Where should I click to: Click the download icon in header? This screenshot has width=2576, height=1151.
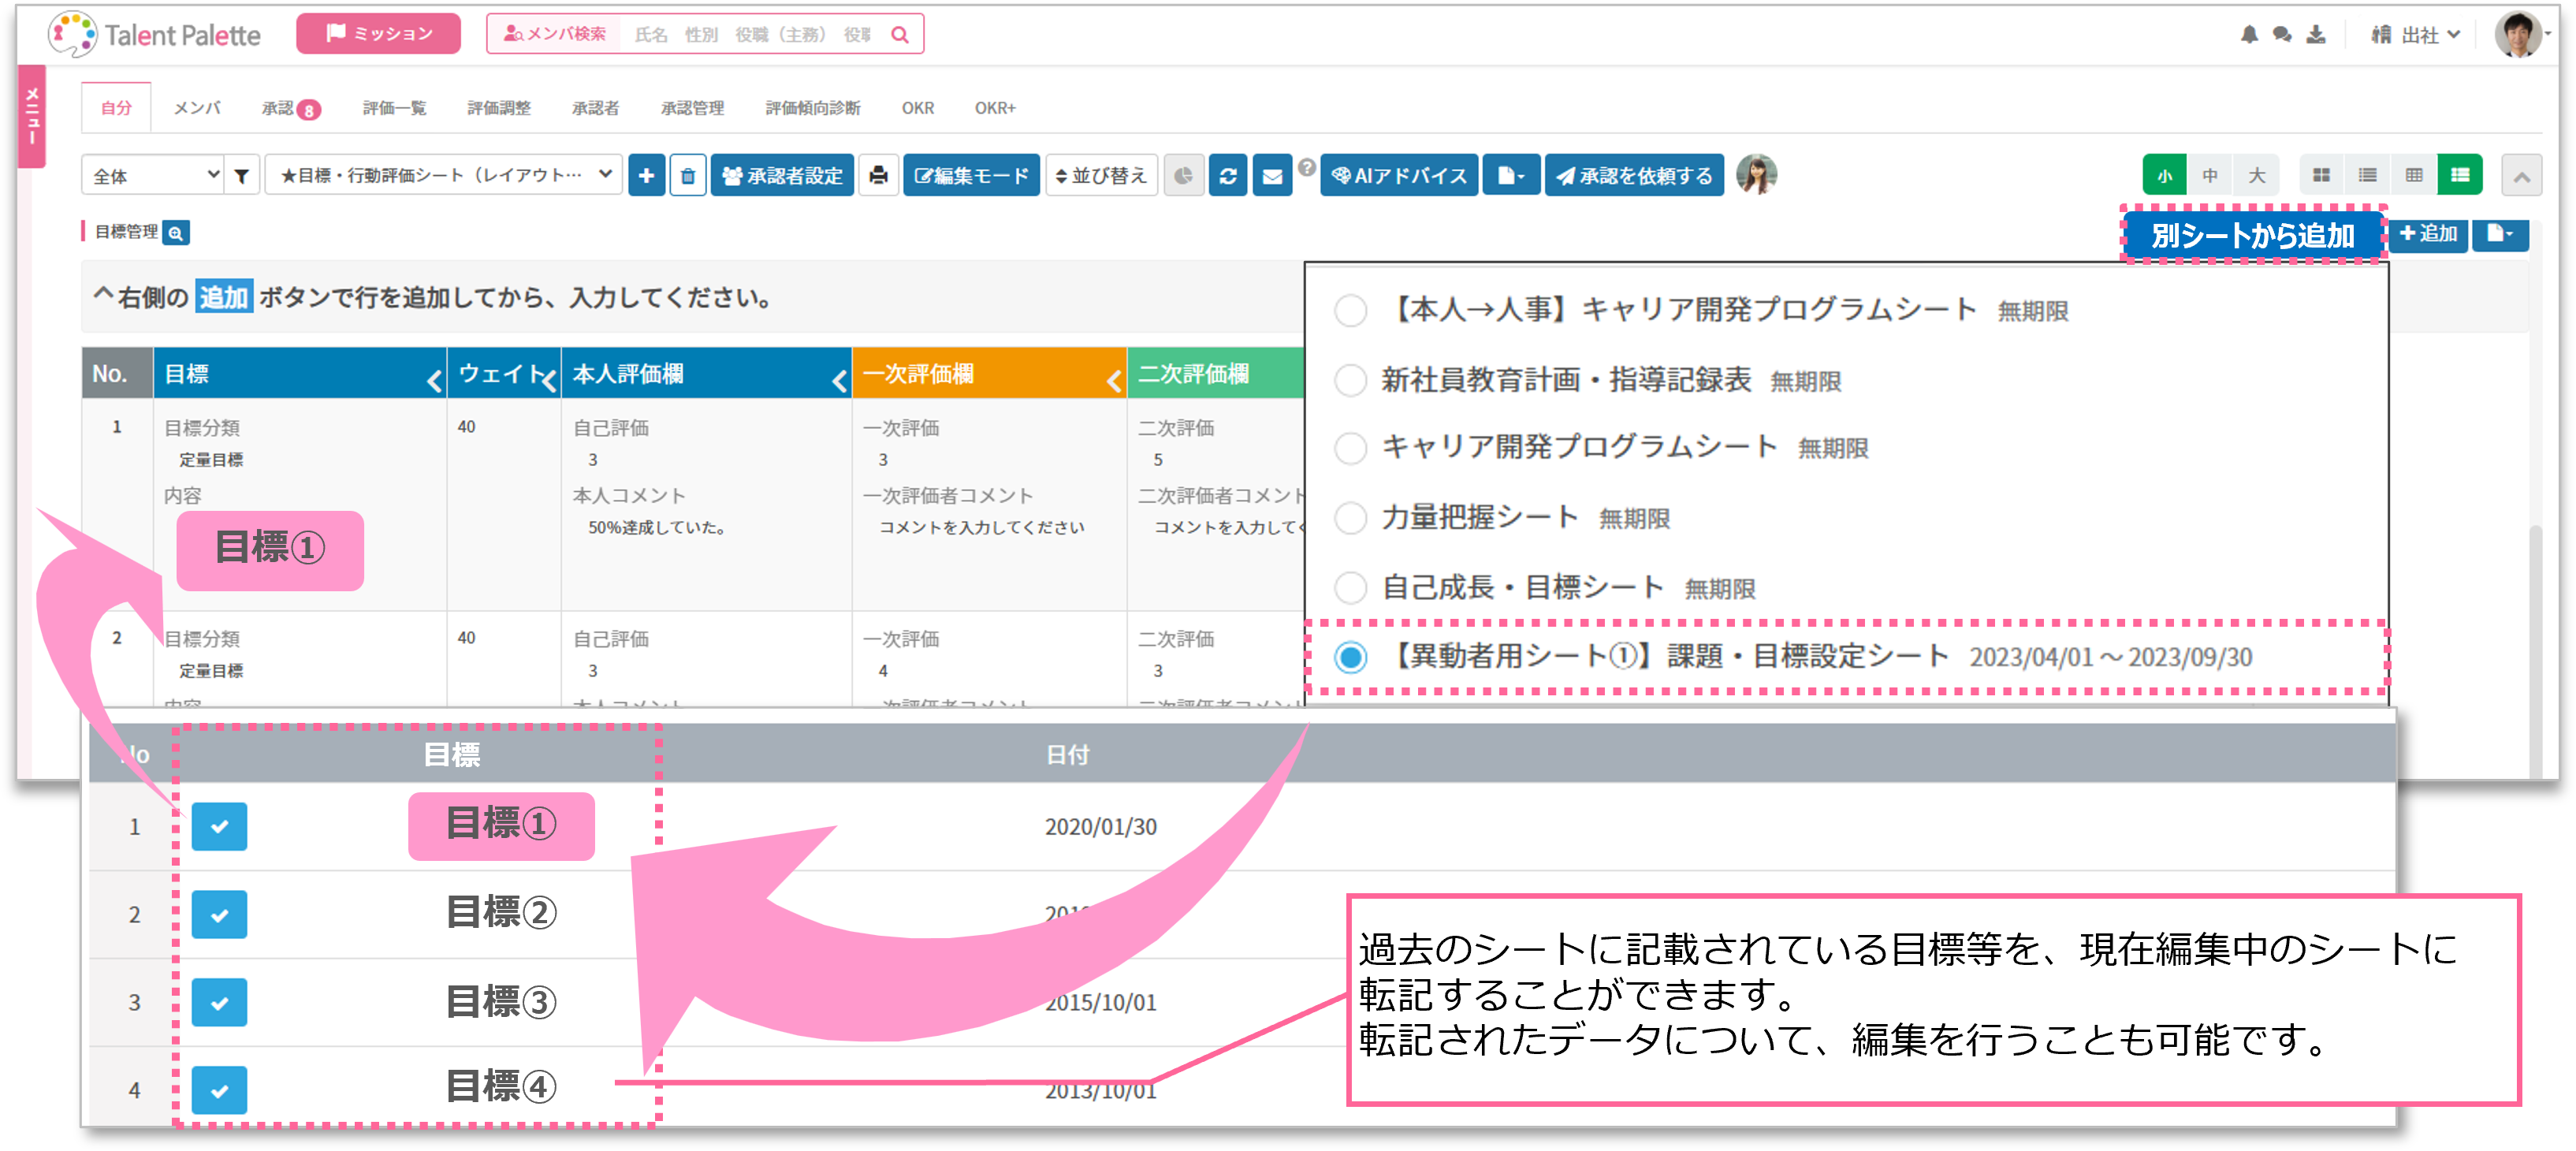[2315, 35]
